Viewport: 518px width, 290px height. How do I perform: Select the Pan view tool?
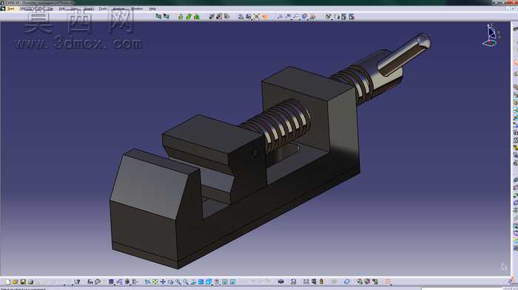coord(163,282)
